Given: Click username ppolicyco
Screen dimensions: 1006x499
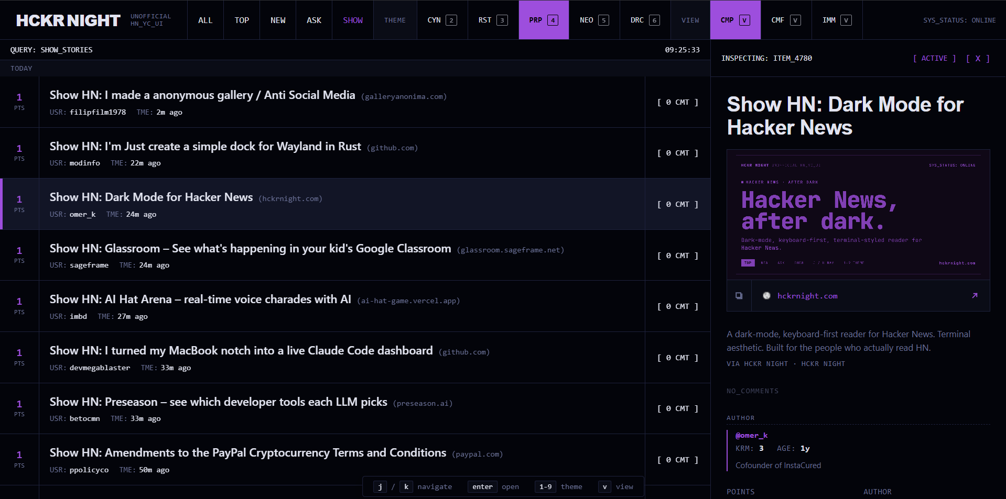Looking at the screenshot, I should pyautogui.click(x=89, y=470).
